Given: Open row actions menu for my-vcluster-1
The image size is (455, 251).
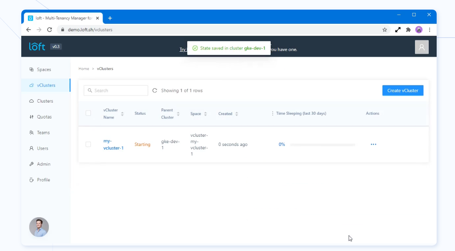Looking at the screenshot, I should pyautogui.click(x=373, y=144).
